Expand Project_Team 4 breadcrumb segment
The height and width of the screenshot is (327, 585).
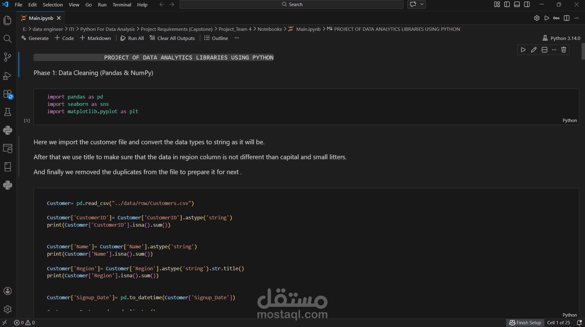(235, 29)
